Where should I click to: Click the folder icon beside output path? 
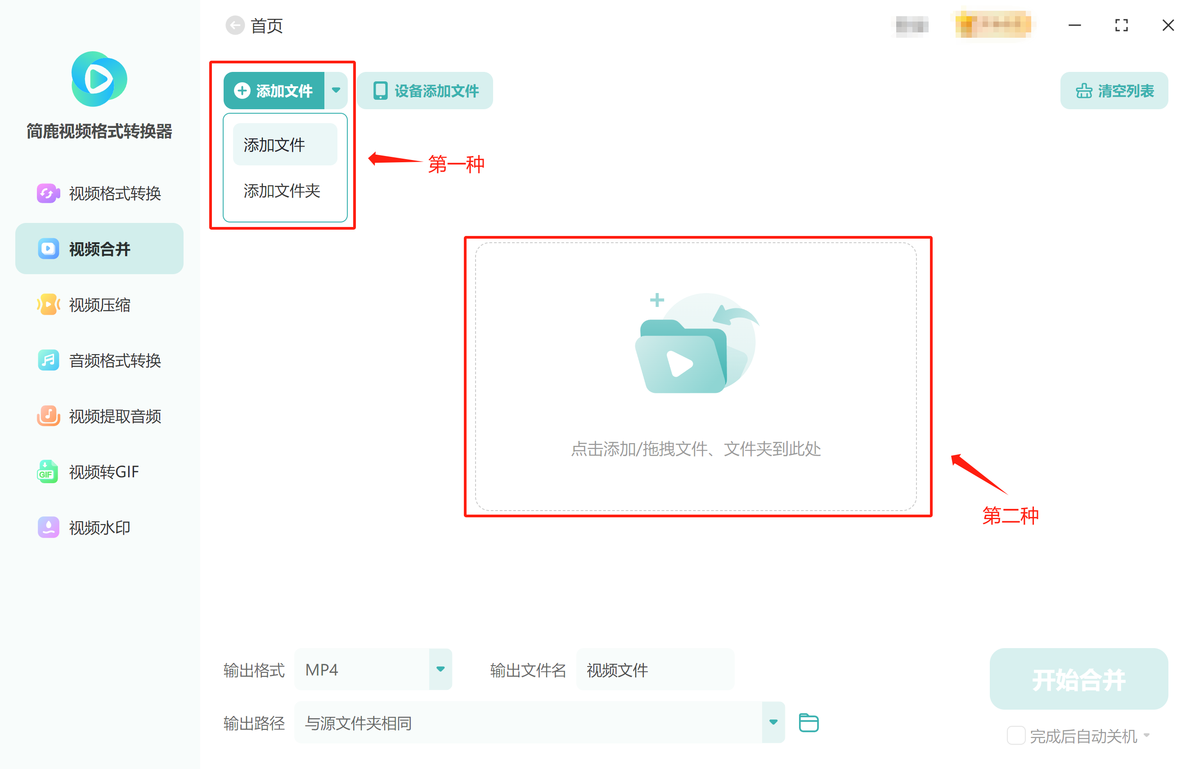tap(808, 721)
